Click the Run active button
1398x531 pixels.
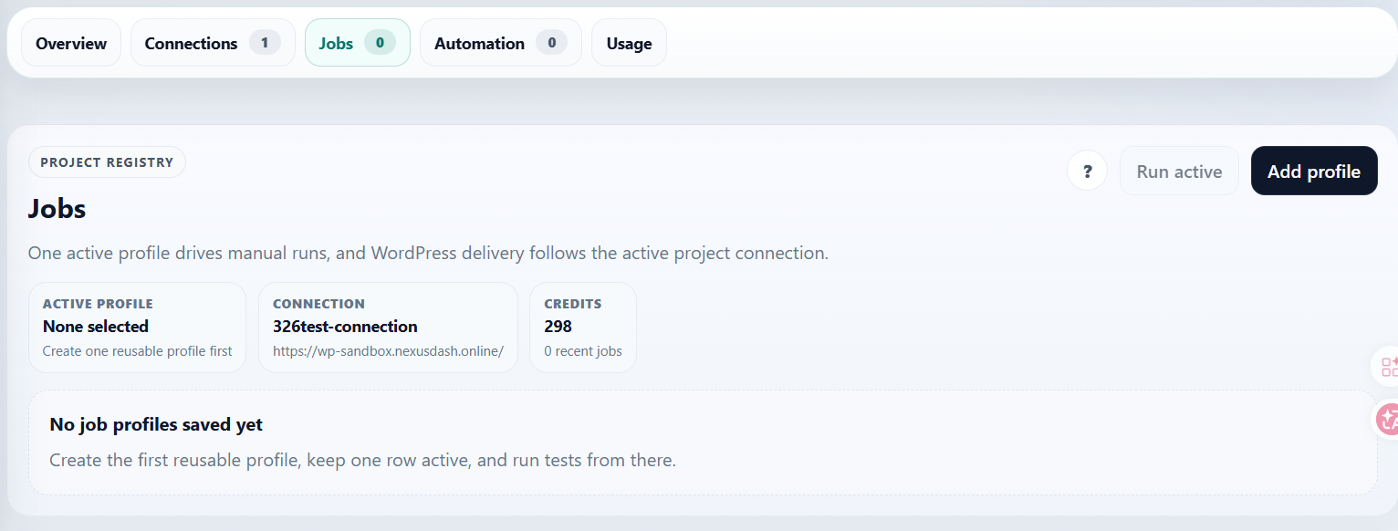pos(1179,171)
